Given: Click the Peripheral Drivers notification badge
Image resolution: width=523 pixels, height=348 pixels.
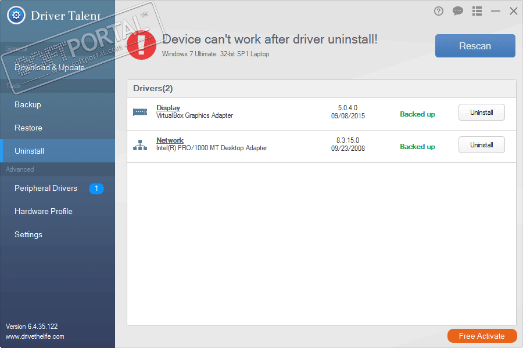Looking at the screenshot, I should click(x=96, y=188).
